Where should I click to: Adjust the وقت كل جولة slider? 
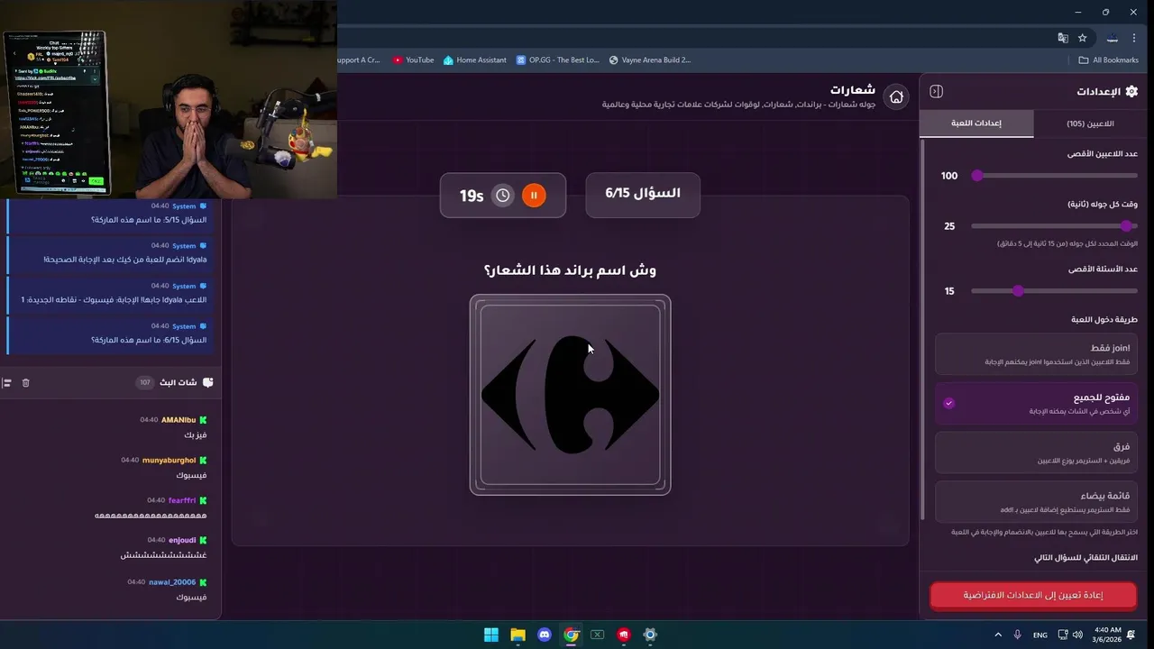[x=1054, y=226]
